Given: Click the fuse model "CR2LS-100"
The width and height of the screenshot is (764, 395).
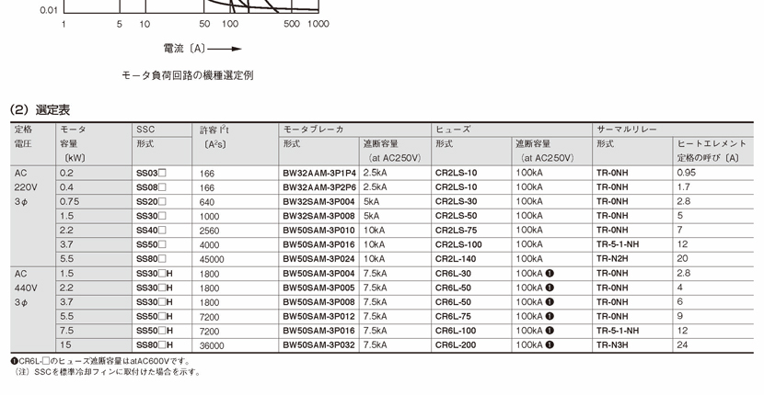Looking at the screenshot, I should coord(458,244).
